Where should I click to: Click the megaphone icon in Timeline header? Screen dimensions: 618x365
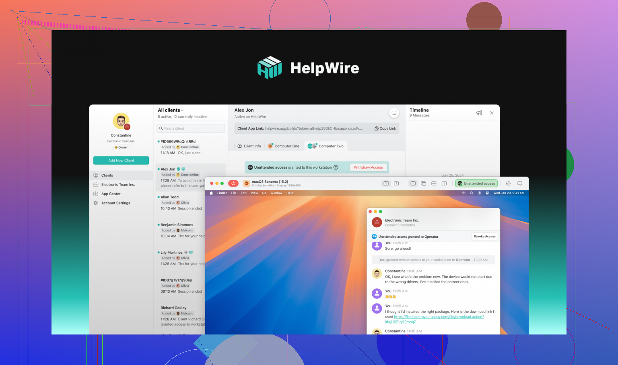point(479,113)
